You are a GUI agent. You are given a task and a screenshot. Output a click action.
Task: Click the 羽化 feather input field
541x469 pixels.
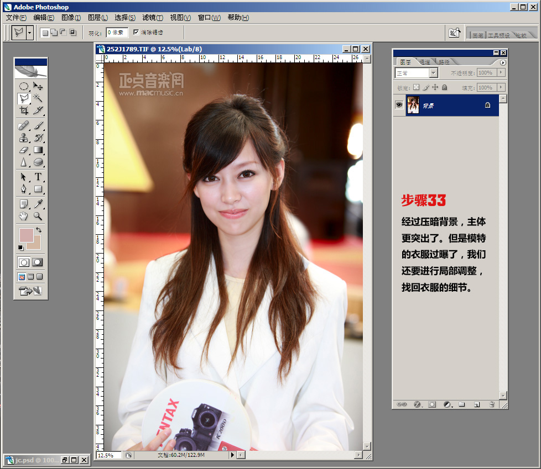pos(117,33)
